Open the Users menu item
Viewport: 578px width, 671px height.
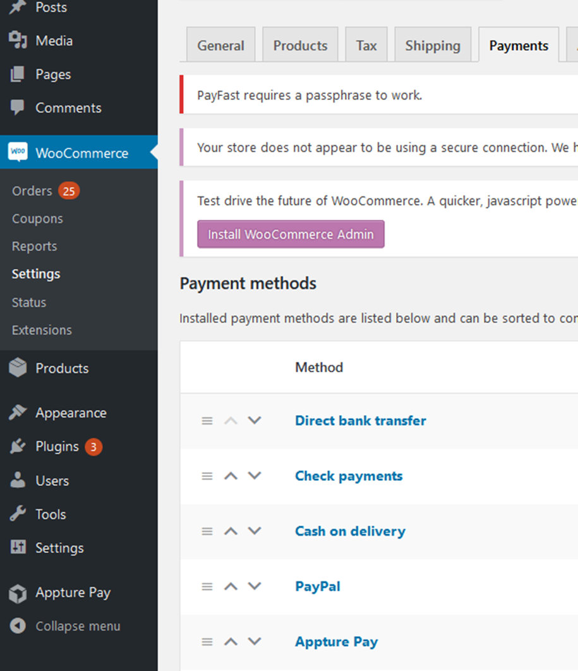[x=52, y=481]
